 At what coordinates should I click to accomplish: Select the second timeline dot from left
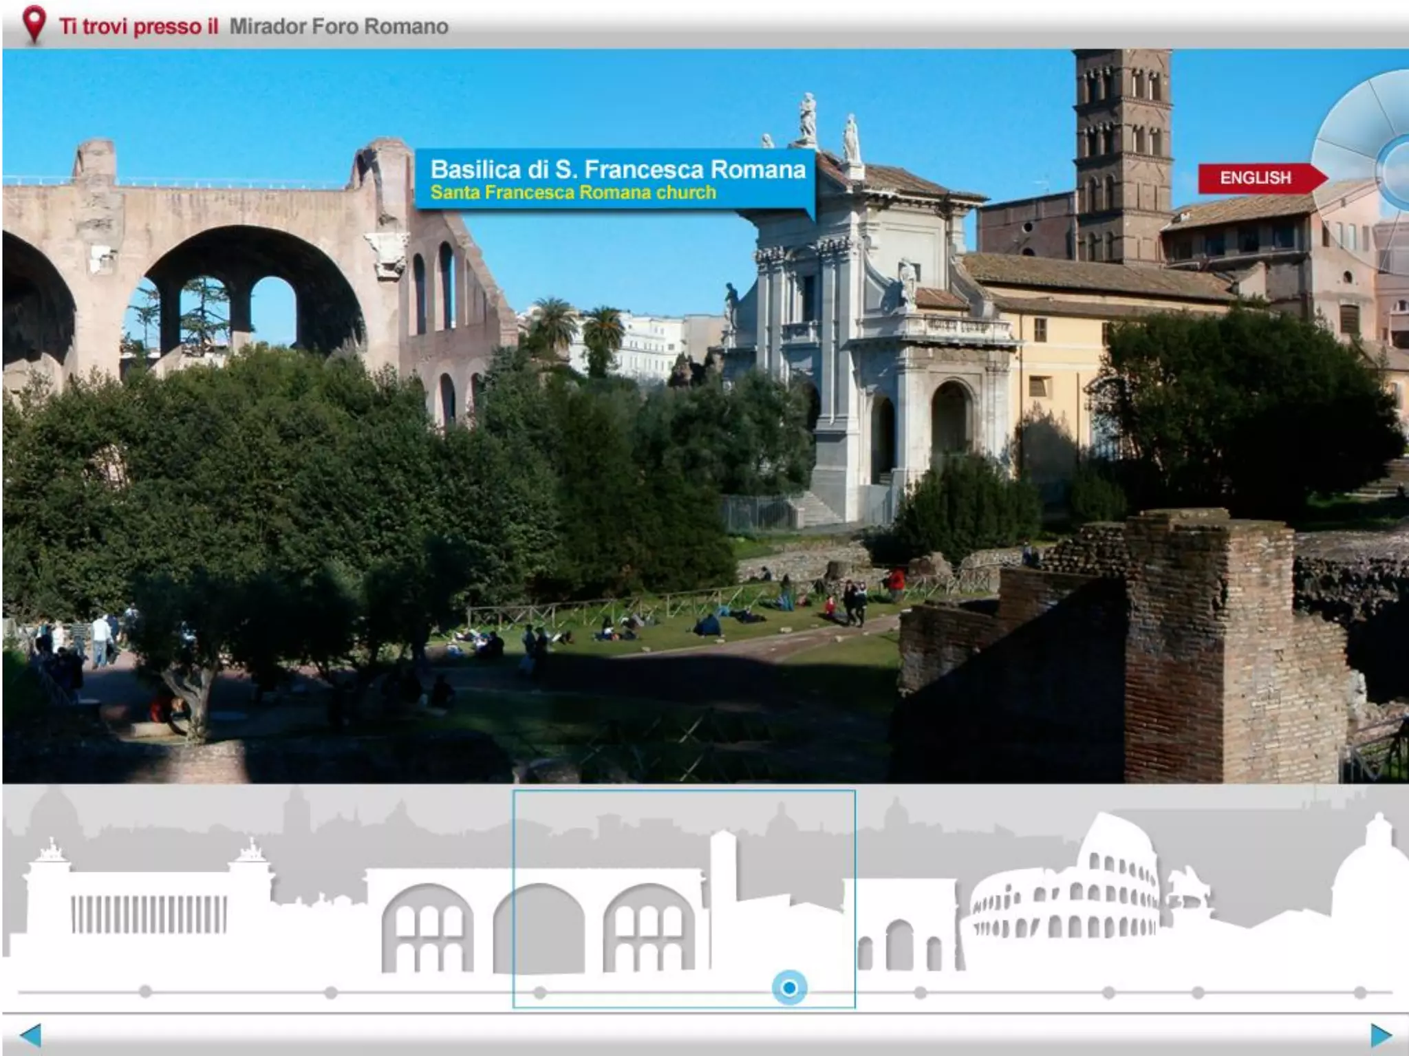click(x=331, y=992)
